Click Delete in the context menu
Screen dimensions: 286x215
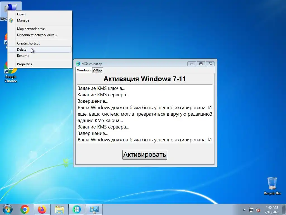click(40, 50)
